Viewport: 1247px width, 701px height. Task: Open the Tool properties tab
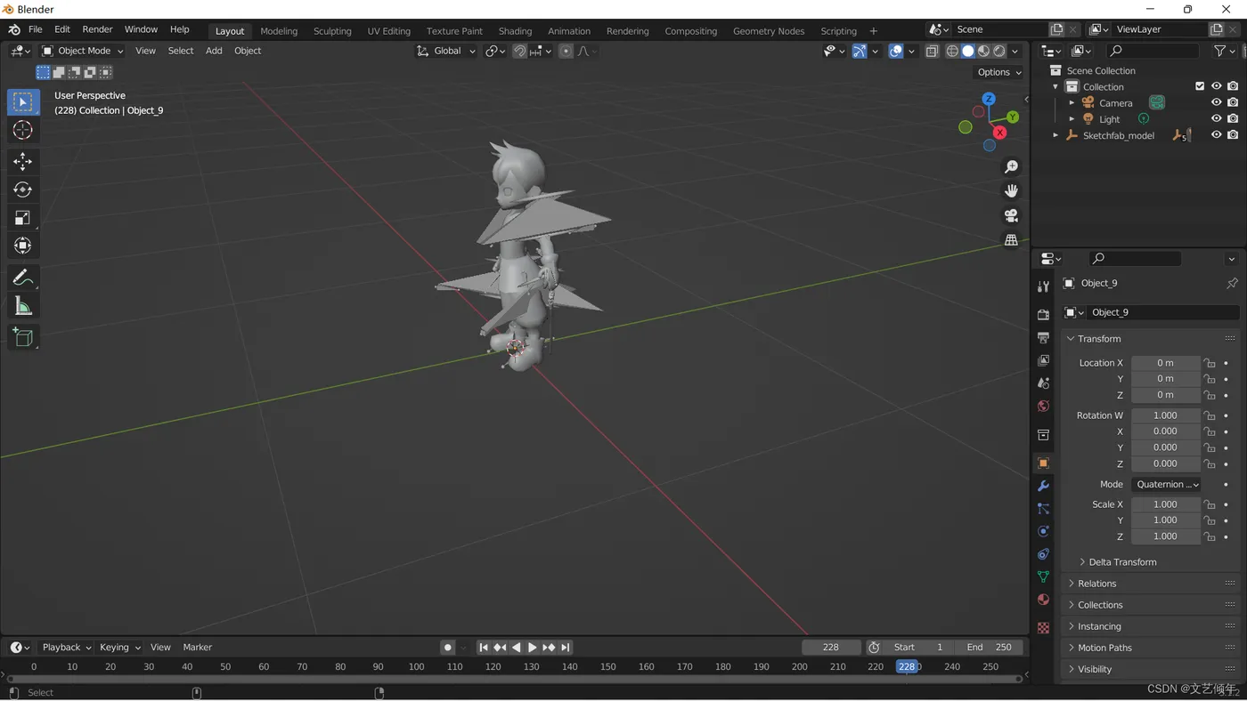click(x=1043, y=286)
